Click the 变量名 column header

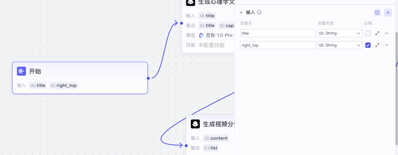[x=246, y=23]
